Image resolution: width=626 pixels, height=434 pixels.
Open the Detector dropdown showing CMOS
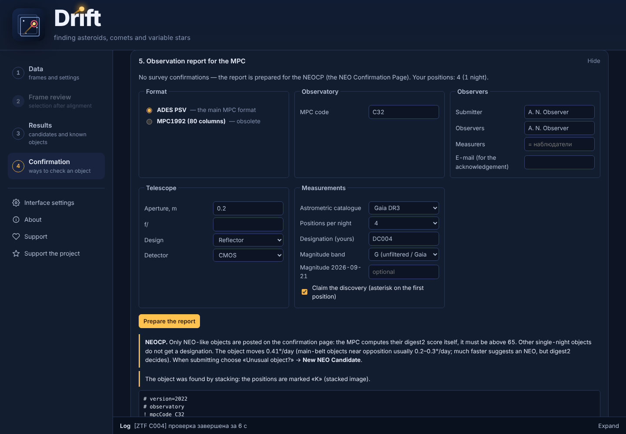248,255
